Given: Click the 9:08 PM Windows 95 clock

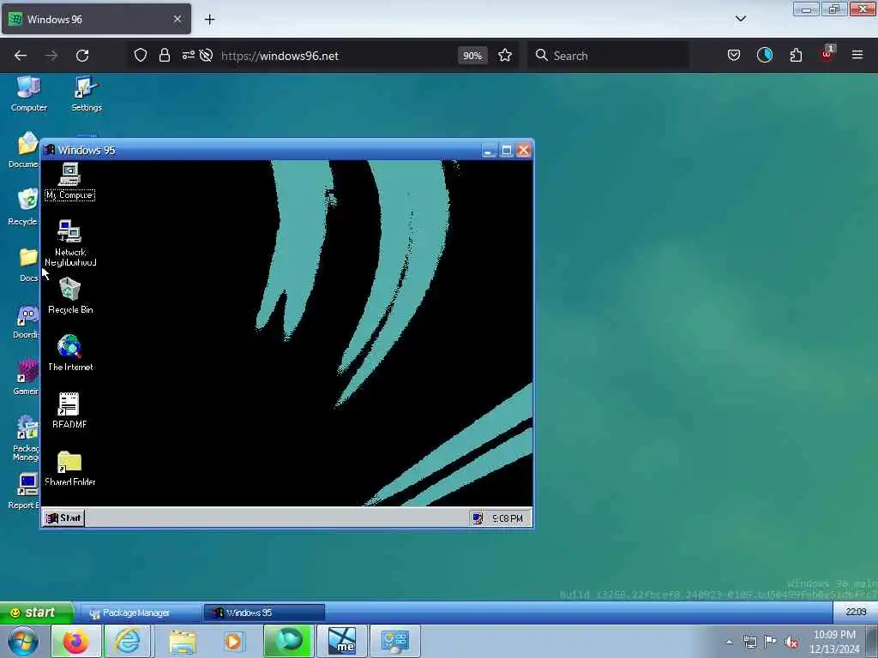Looking at the screenshot, I should pyautogui.click(x=508, y=518).
